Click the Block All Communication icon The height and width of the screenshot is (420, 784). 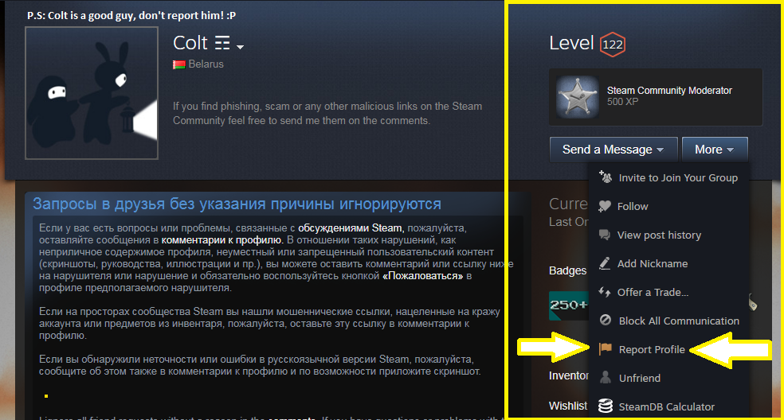pos(606,320)
